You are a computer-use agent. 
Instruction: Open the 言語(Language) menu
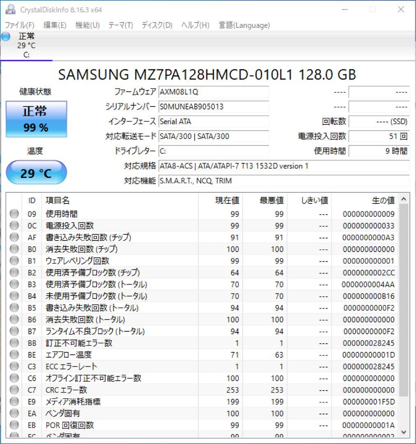(244, 25)
